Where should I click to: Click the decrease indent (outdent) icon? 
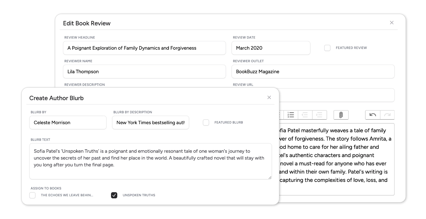305,115
